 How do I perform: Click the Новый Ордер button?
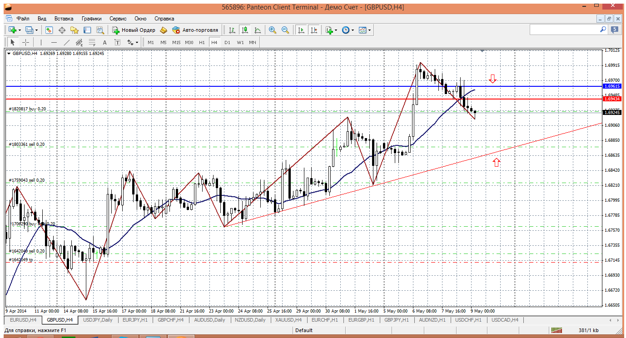pyautogui.click(x=134, y=30)
